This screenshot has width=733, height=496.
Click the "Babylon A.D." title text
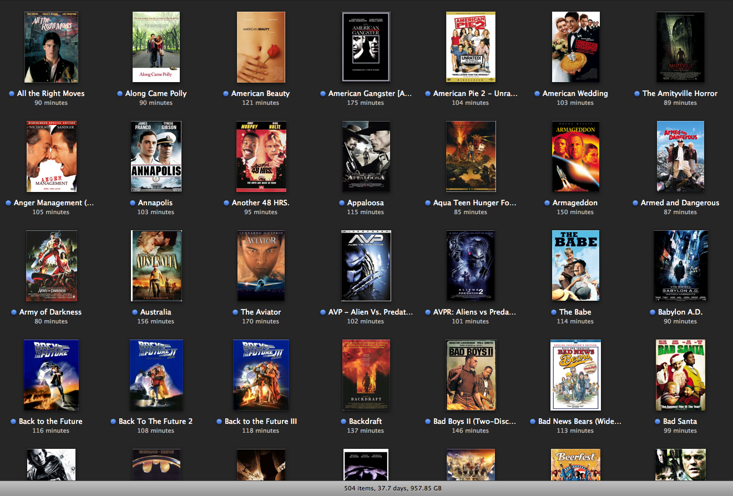(x=680, y=312)
